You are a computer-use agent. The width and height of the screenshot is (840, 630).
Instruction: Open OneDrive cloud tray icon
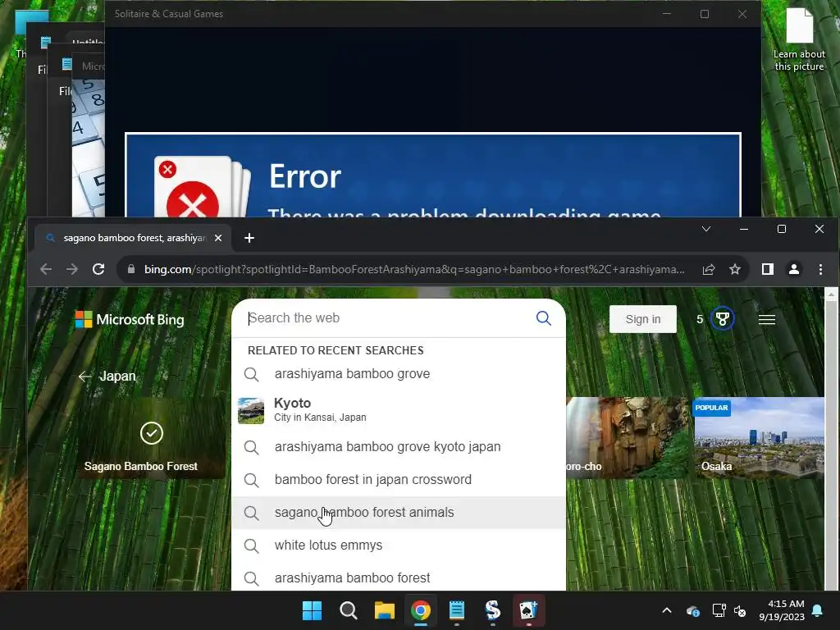692,610
